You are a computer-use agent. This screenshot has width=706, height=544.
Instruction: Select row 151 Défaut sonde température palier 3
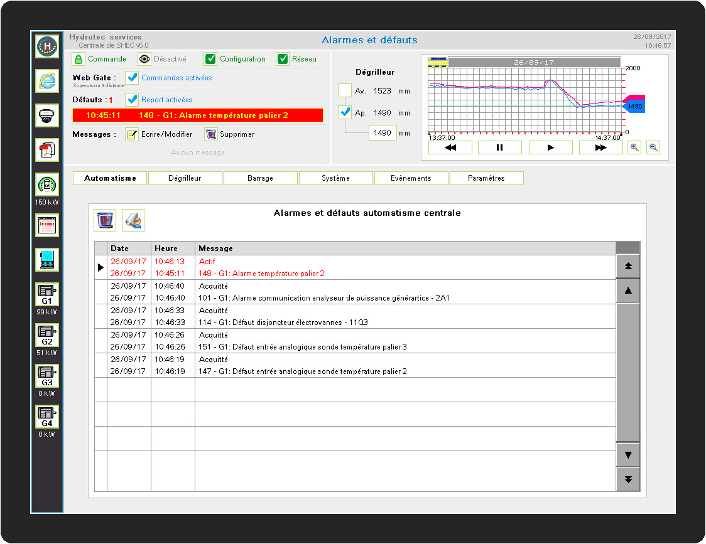[x=355, y=341]
